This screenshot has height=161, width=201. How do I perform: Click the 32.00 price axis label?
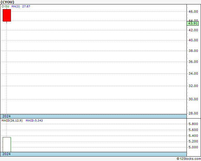pos(193,86)
